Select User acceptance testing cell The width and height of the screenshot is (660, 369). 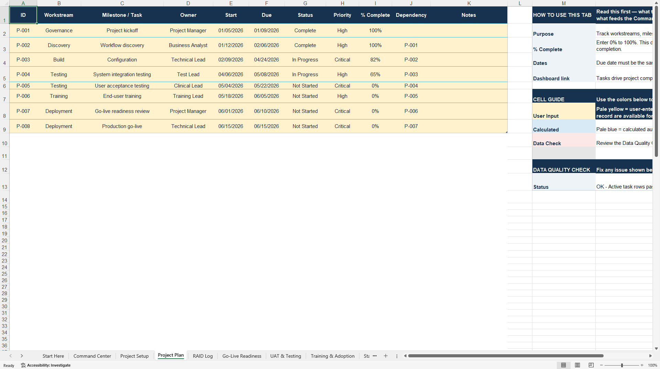coord(122,85)
